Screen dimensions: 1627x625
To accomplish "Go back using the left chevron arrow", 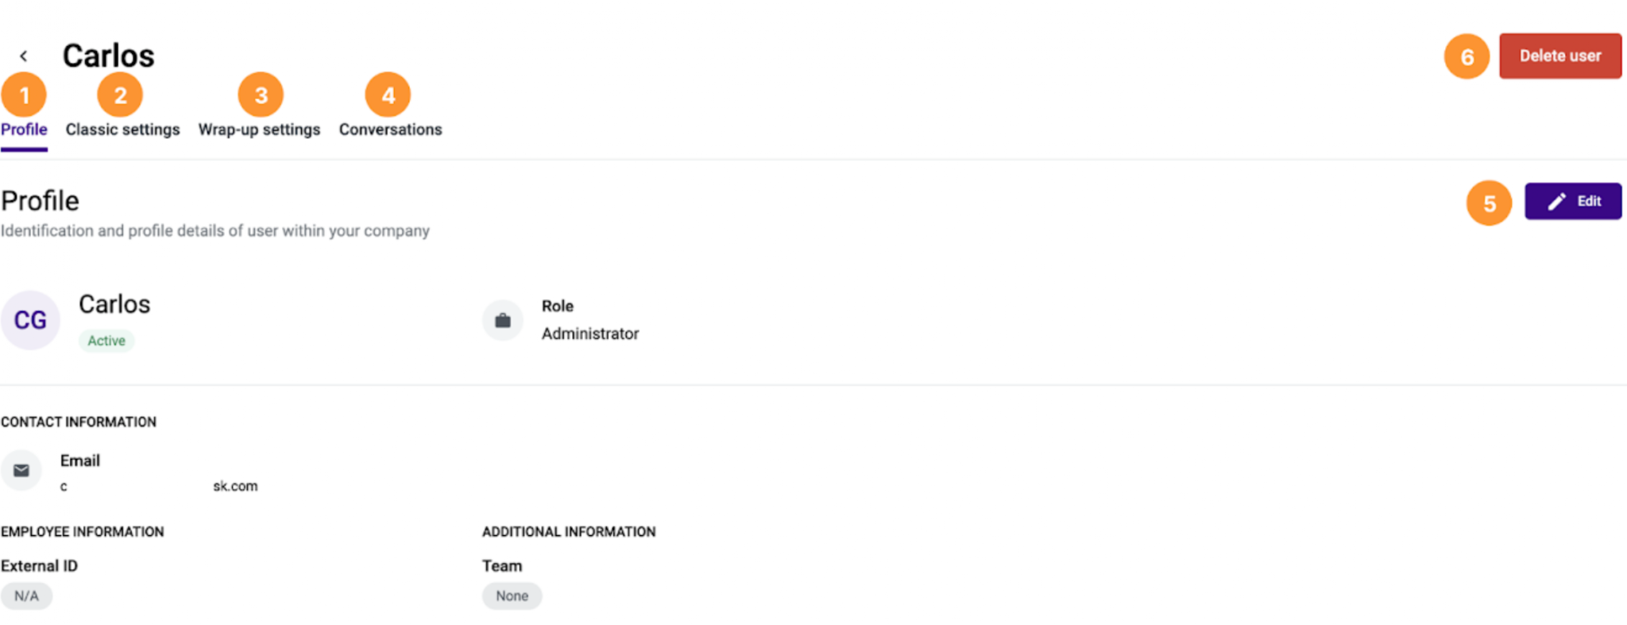I will pos(24,56).
